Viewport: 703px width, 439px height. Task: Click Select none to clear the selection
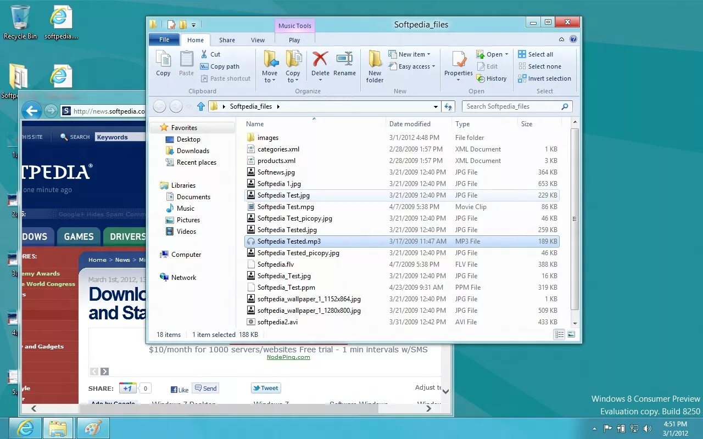tap(541, 66)
